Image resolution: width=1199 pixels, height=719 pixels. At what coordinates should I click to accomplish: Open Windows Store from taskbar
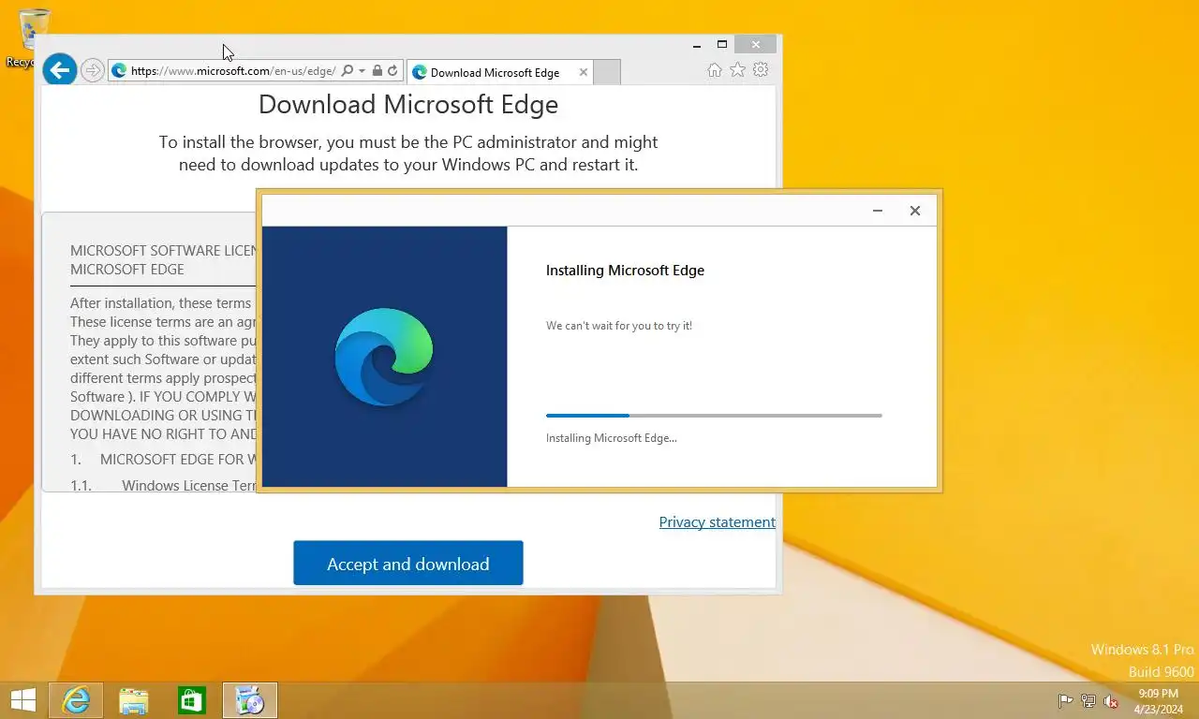pos(192,700)
